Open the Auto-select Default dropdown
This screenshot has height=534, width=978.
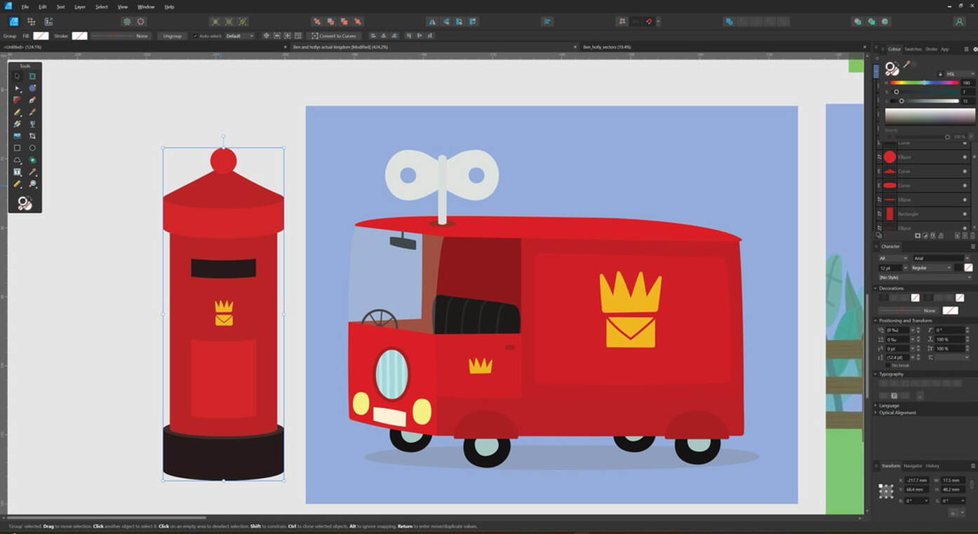(x=239, y=36)
